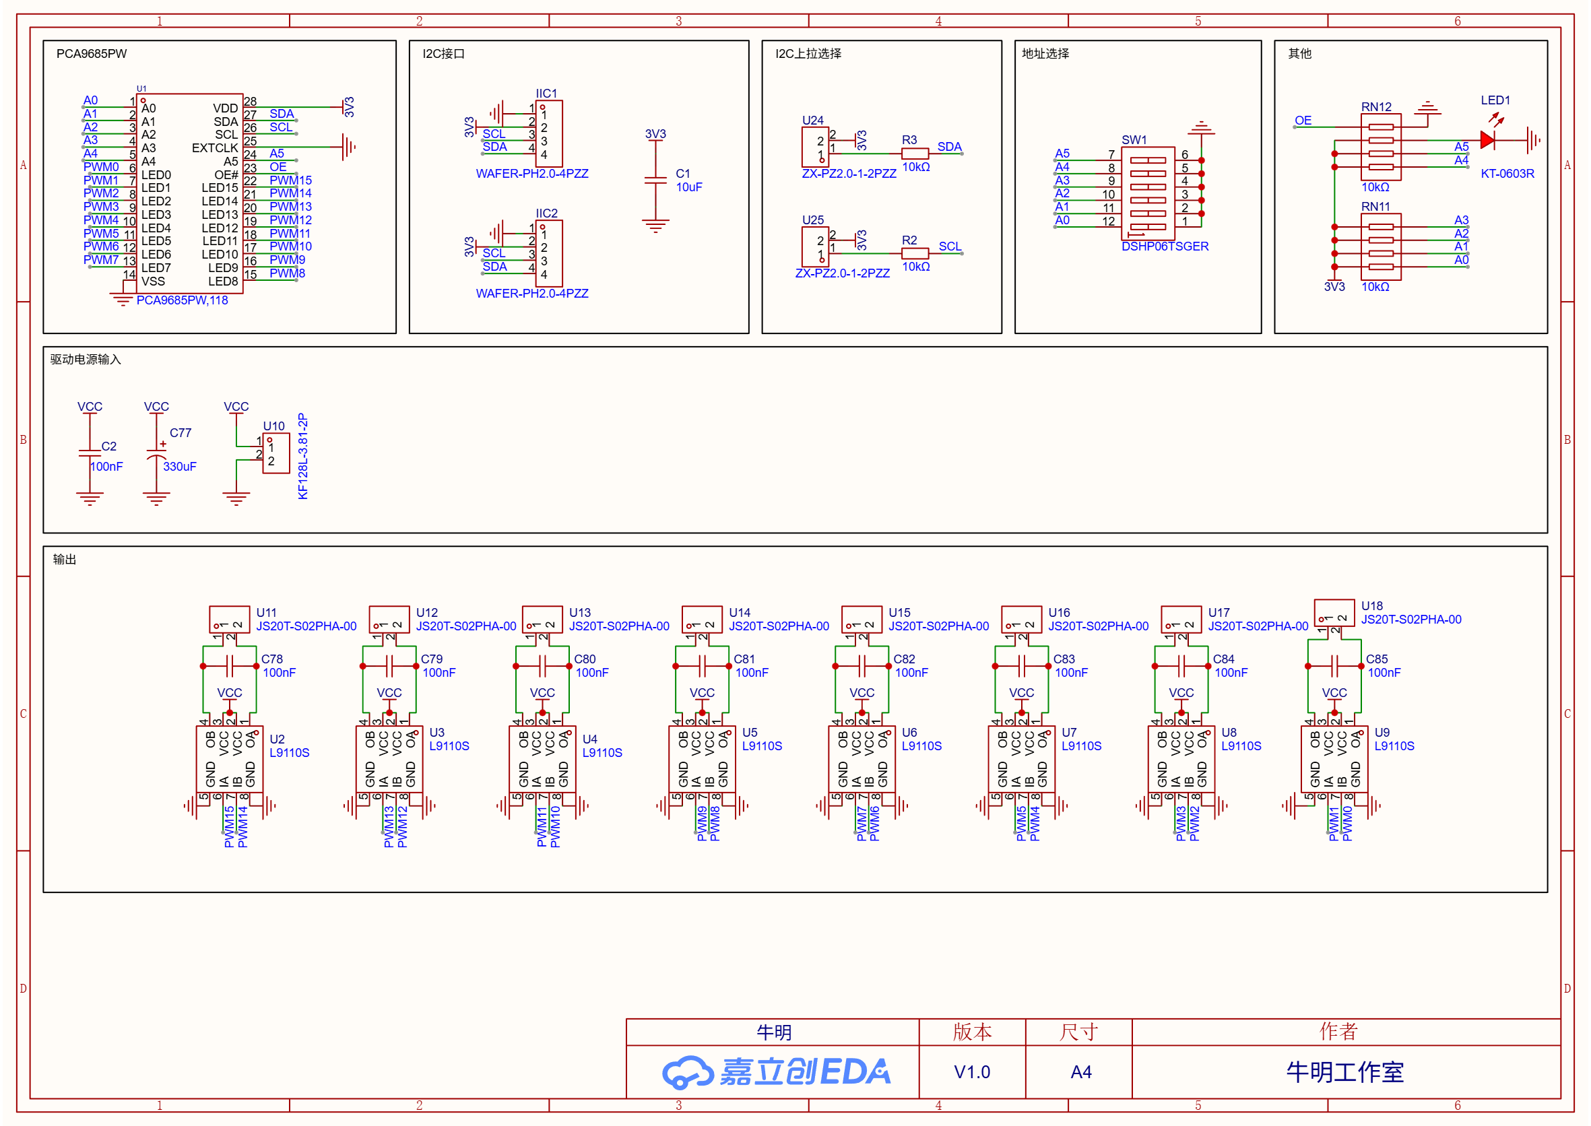Click the "输出" section title
The height and width of the screenshot is (1126, 1591).
(x=65, y=559)
